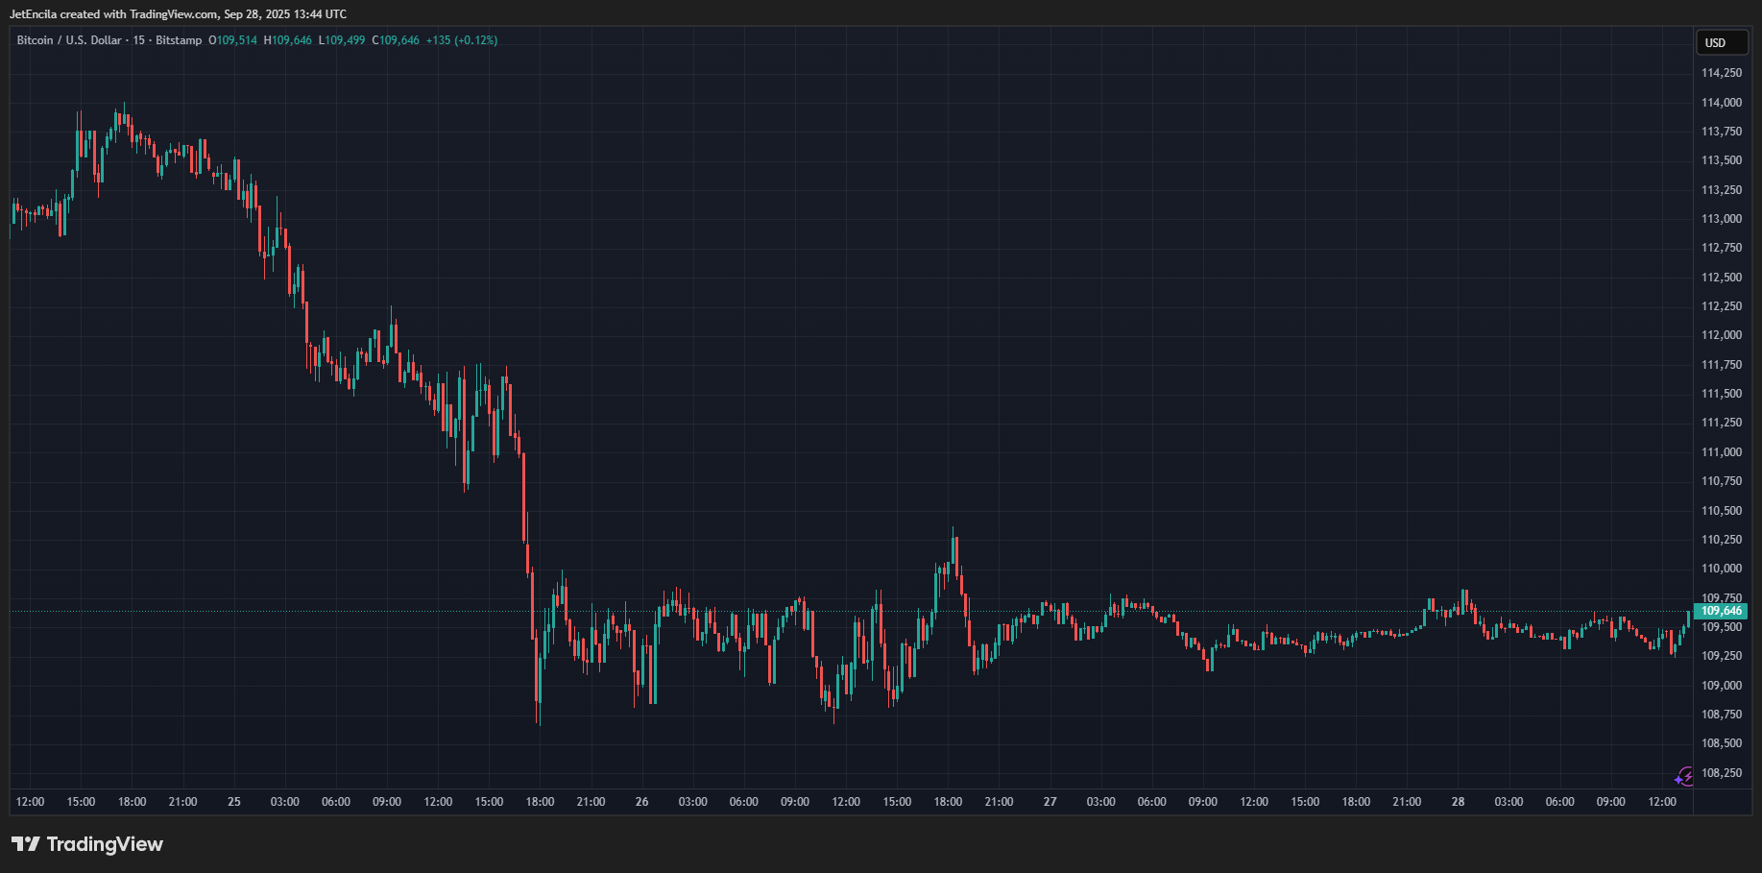The height and width of the screenshot is (873, 1762).
Task: Select the 25 date label on time axis
Action: click(x=234, y=802)
